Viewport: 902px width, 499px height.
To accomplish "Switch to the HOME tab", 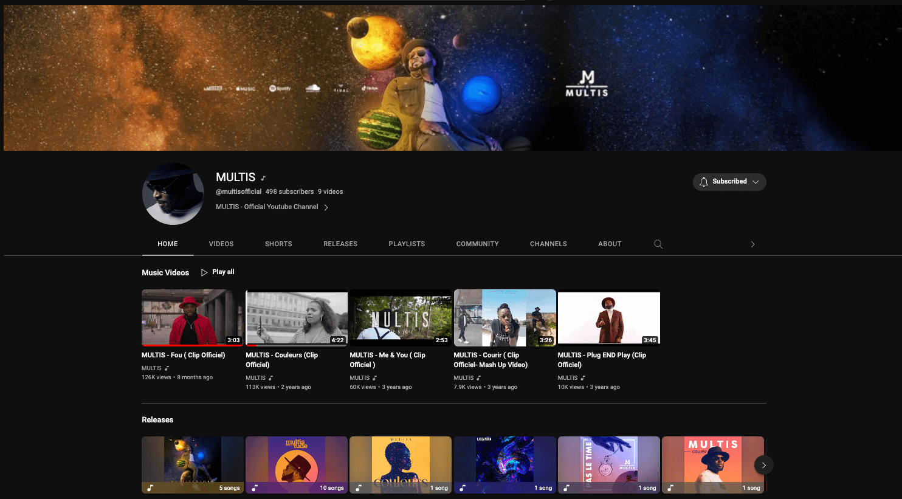I will (168, 244).
